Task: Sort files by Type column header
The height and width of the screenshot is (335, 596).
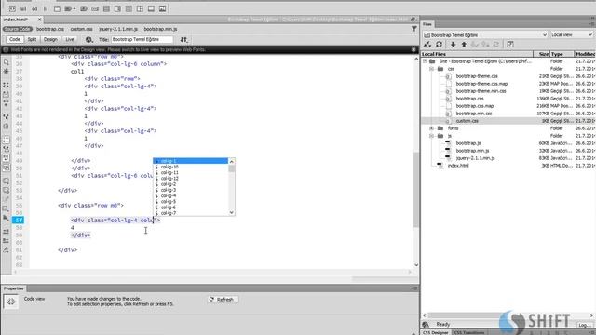Action: (x=562, y=54)
